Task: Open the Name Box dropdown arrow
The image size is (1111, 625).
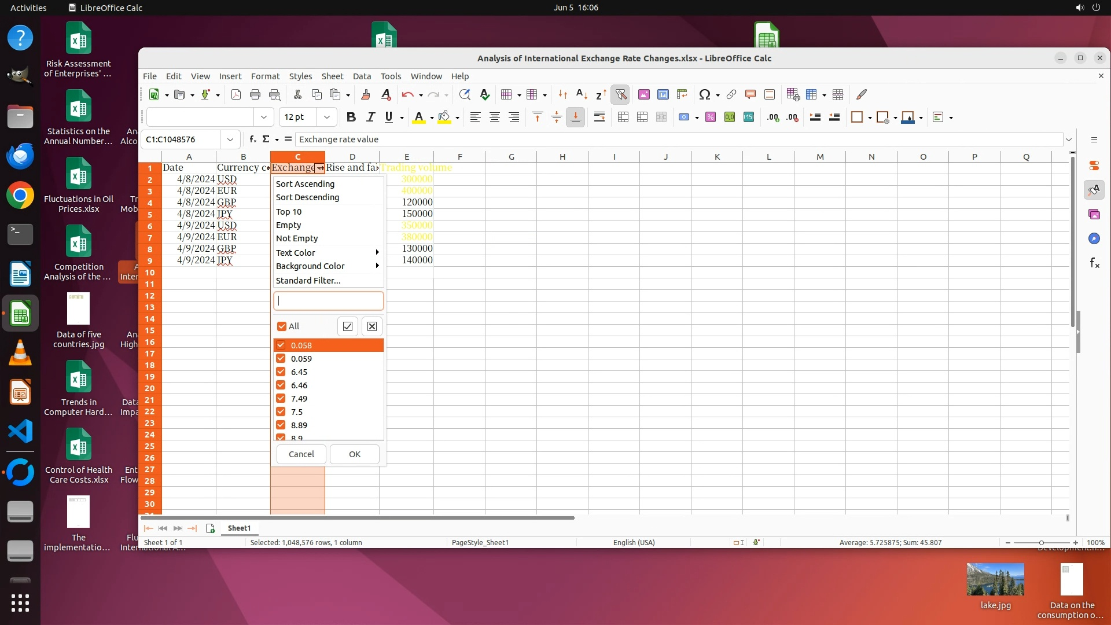Action: click(230, 139)
